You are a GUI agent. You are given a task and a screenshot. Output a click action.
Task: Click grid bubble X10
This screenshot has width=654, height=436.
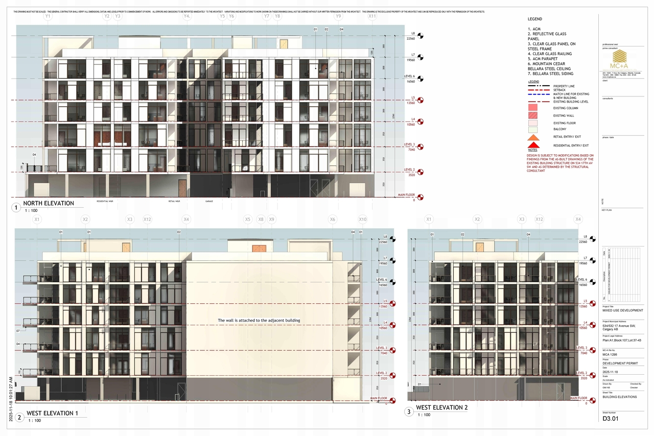pyautogui.click(x=362, y=220)
